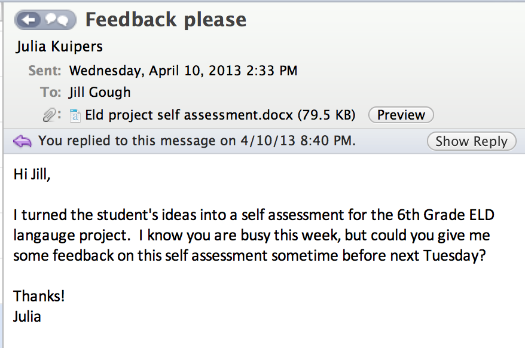Click the line starting 'I turned the student's ideas'

point(254,214)
